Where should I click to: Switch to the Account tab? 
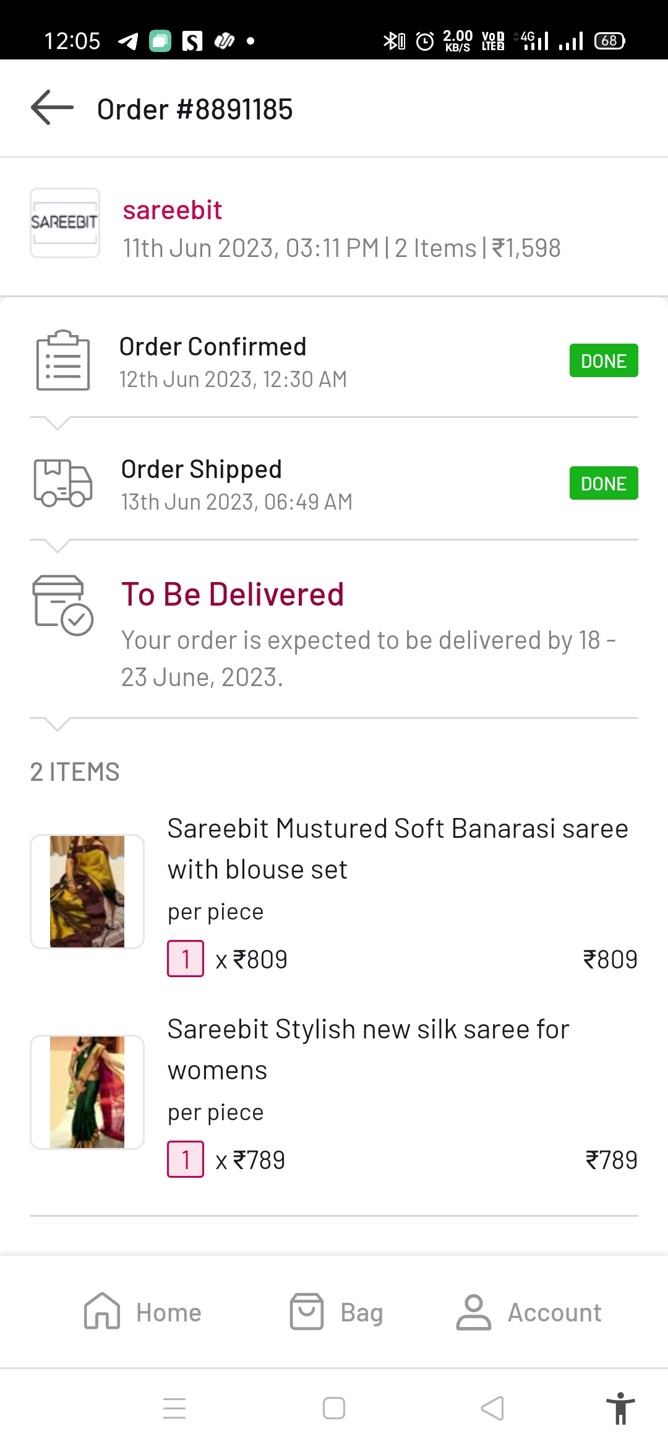[529, 1312]
